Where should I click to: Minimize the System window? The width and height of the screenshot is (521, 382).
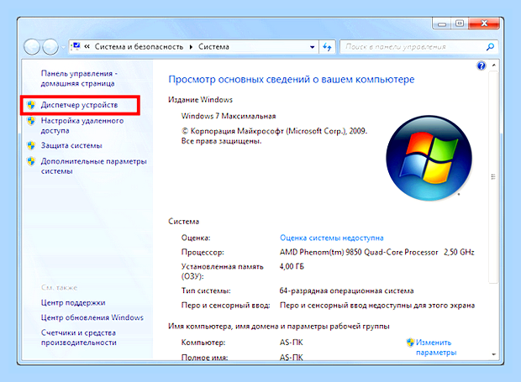(442, 24)
